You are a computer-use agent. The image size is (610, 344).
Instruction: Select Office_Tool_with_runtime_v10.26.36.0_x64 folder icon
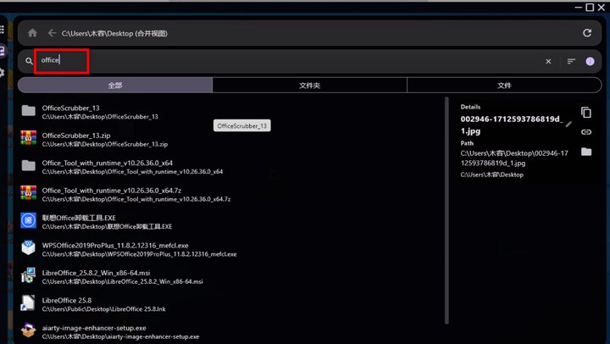tap(29, 166)
